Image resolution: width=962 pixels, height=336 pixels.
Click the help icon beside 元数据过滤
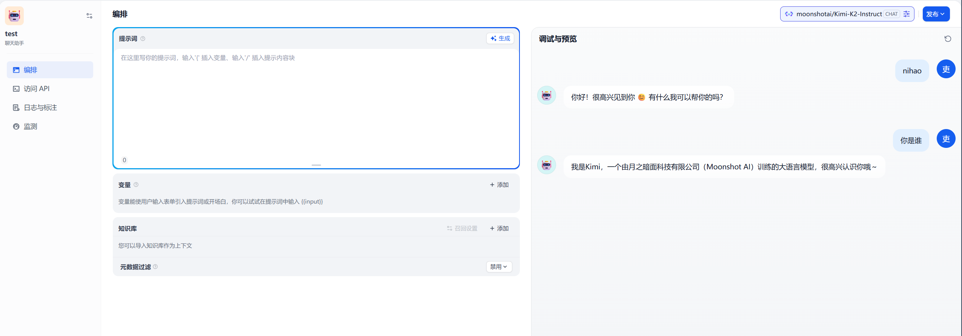155,267
